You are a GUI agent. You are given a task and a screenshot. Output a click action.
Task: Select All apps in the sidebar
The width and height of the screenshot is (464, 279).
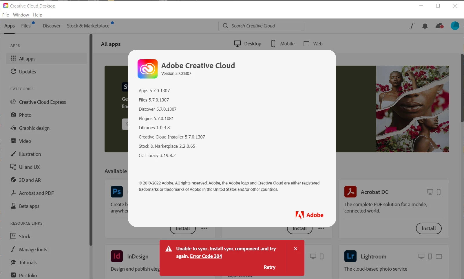[x=47, y=58]
